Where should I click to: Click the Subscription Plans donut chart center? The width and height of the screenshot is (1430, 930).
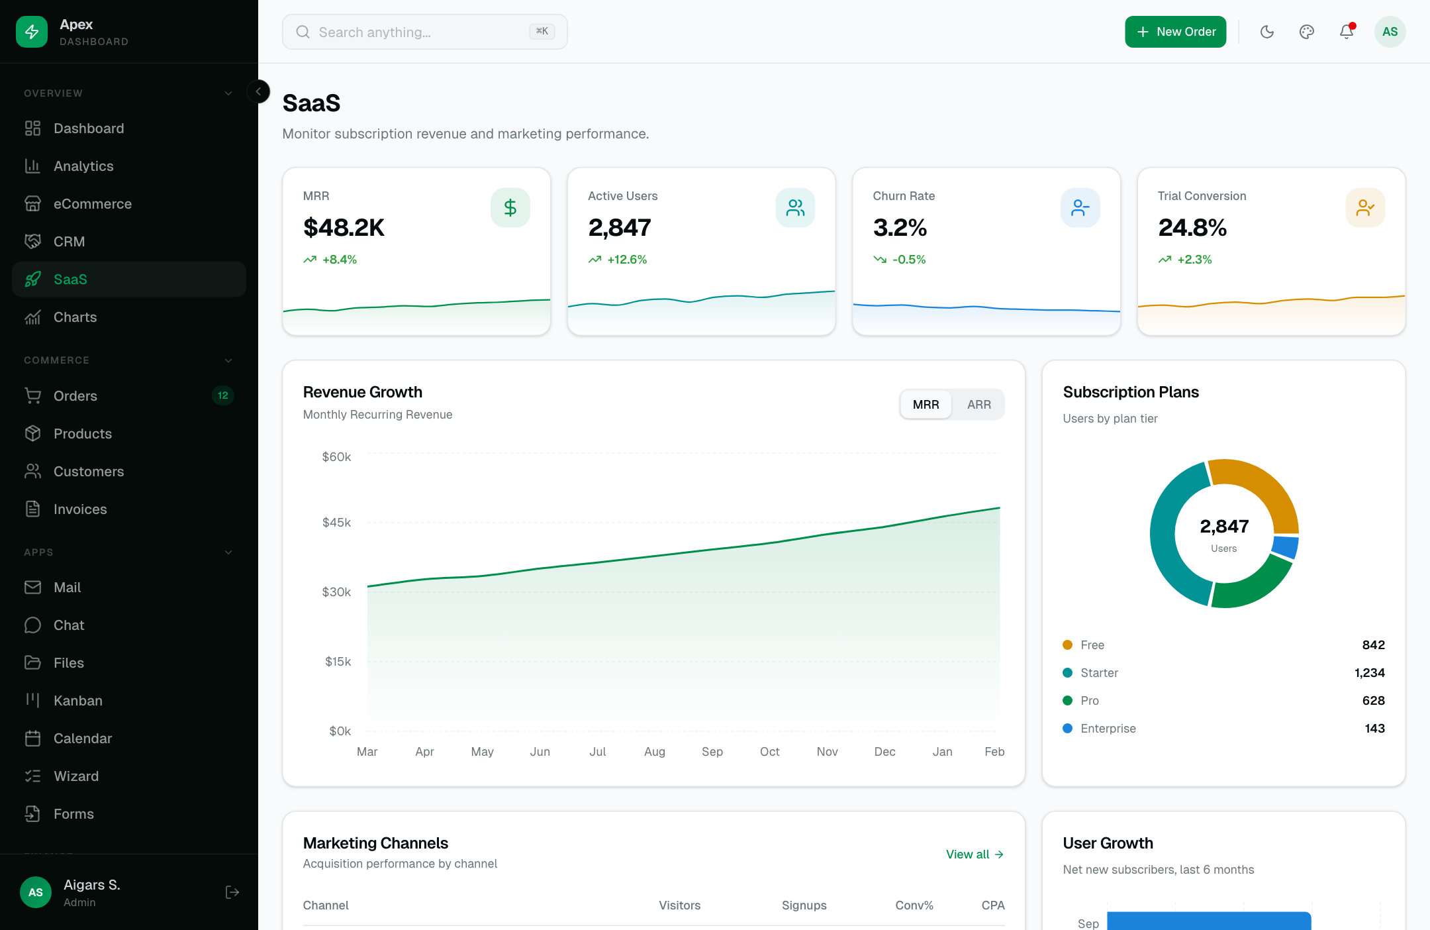tap(1224, 534)
